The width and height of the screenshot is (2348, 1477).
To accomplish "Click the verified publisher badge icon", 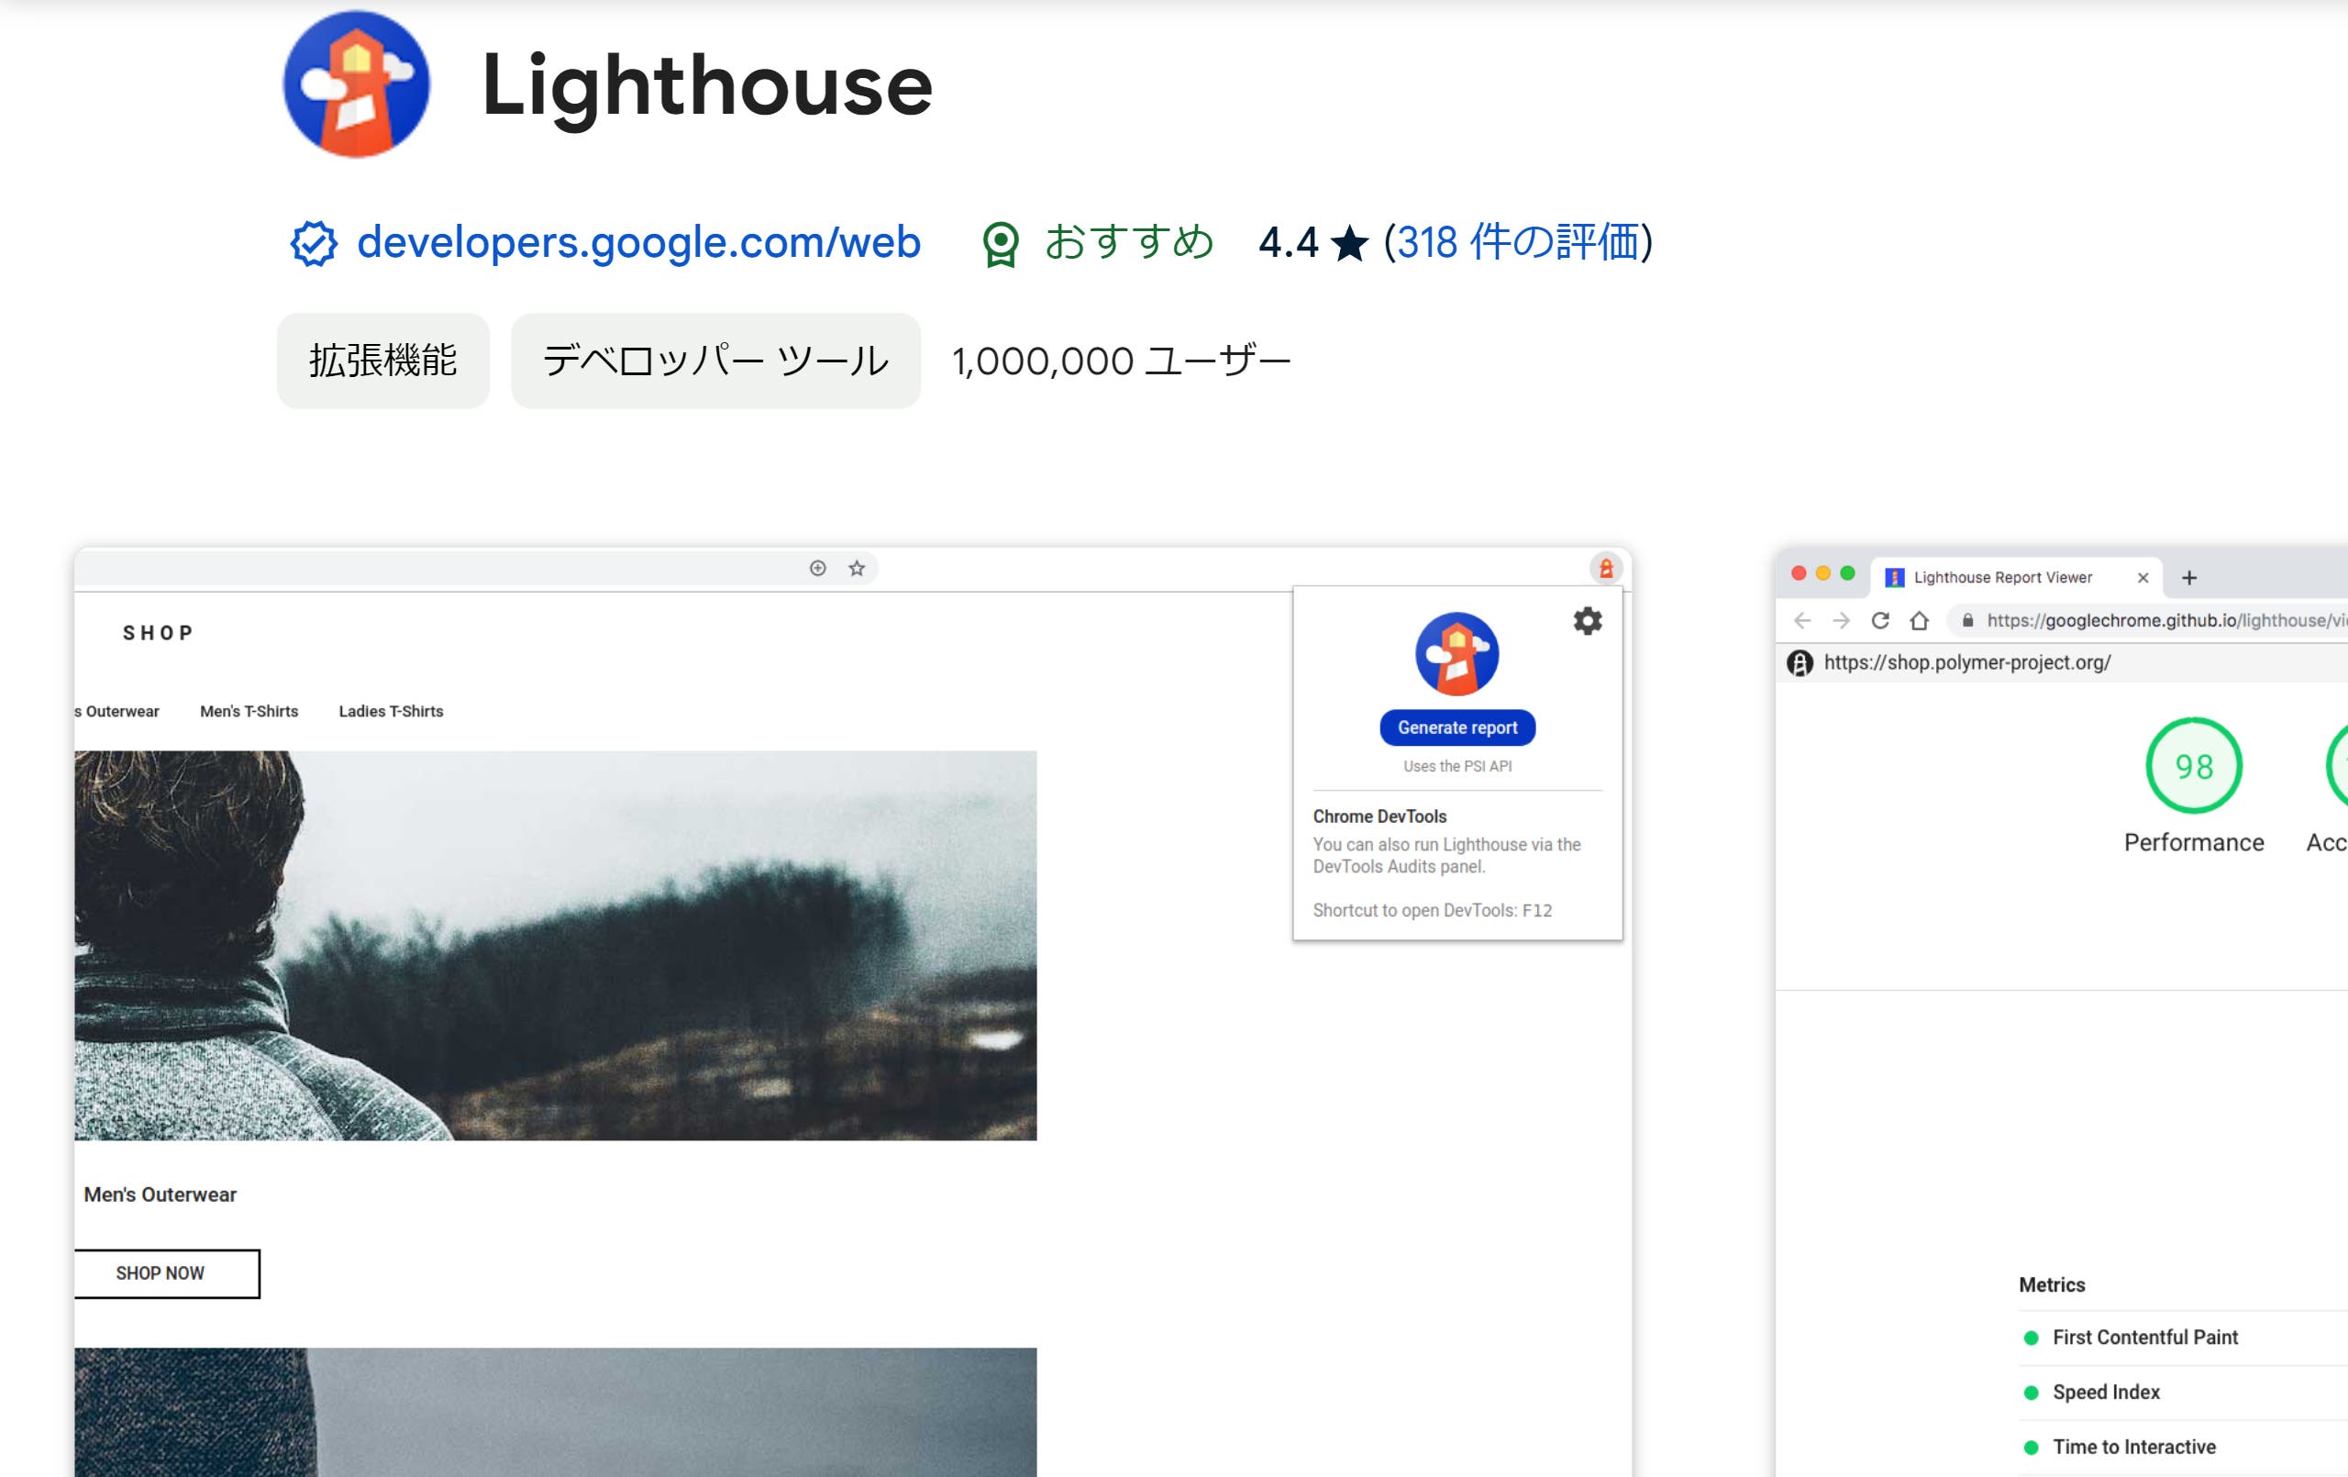I will click(314, 243).
